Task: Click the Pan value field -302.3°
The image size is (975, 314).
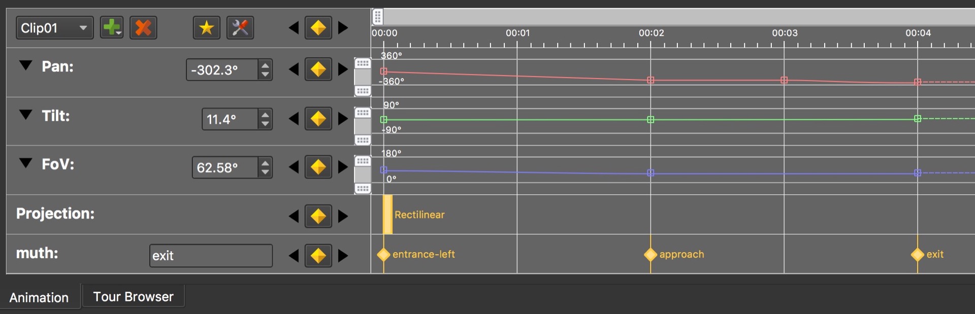Action: pos(222,70)
